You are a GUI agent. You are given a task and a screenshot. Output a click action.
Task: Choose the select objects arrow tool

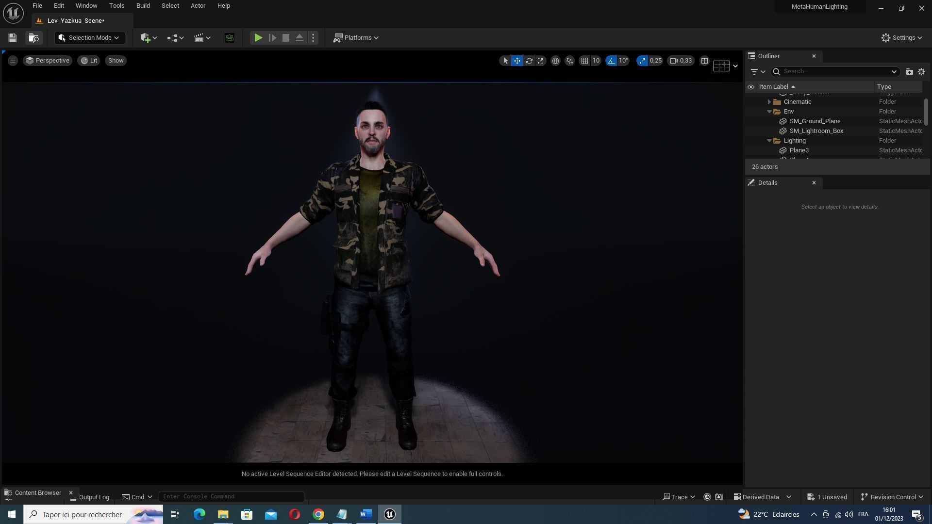tap(505, 61)
